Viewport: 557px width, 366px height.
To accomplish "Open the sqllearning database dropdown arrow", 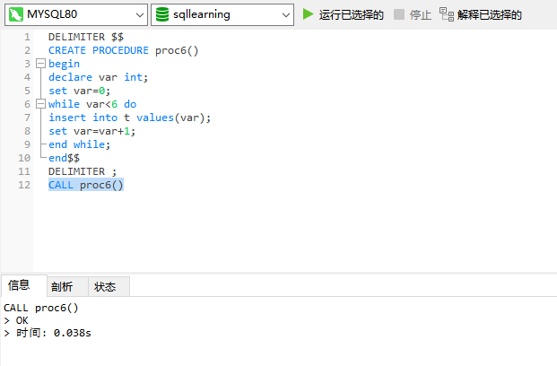I will coord(286,15).
